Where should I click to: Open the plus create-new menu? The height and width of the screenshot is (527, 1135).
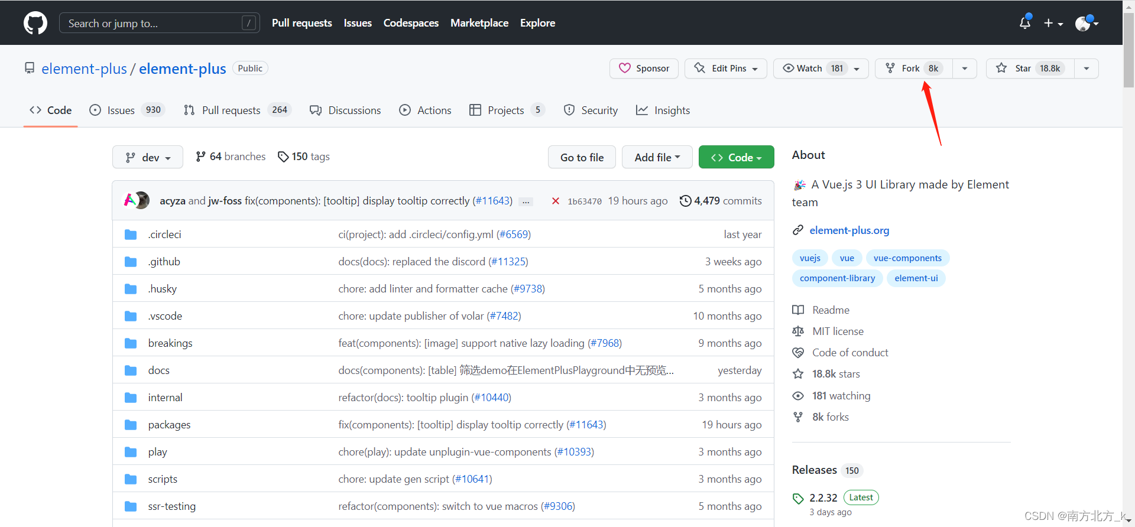(x=1053, y=23)
